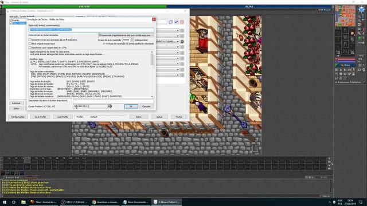Click the cursor position crosshair picker icon

pos(110,106)
